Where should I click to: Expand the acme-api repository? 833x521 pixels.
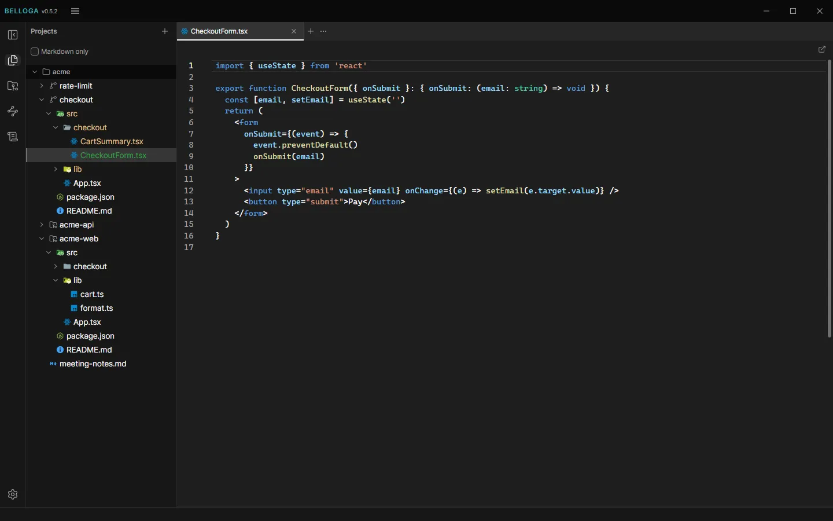42,225
